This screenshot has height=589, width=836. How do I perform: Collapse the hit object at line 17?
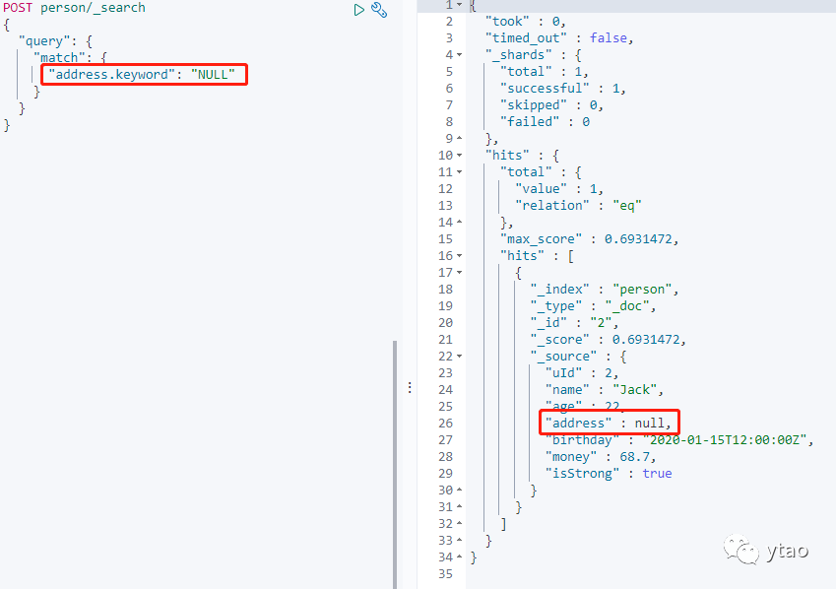pos(460,273)
